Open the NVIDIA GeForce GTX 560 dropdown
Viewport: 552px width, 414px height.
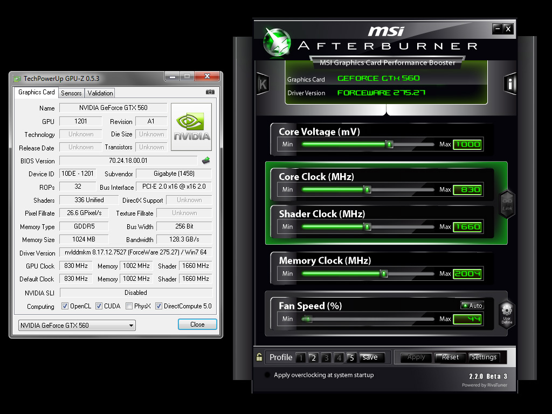coord(76,325)
